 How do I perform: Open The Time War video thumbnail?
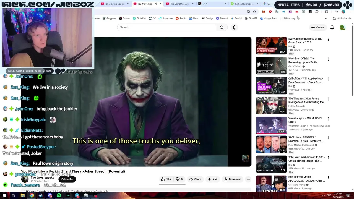coord(271,105)
